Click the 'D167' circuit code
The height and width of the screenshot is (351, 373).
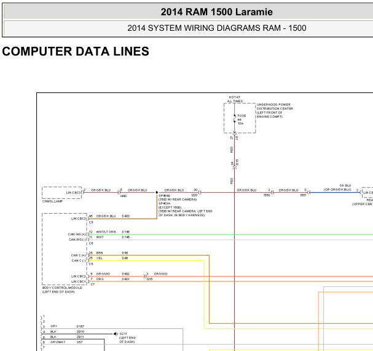(x=80, y=326)
